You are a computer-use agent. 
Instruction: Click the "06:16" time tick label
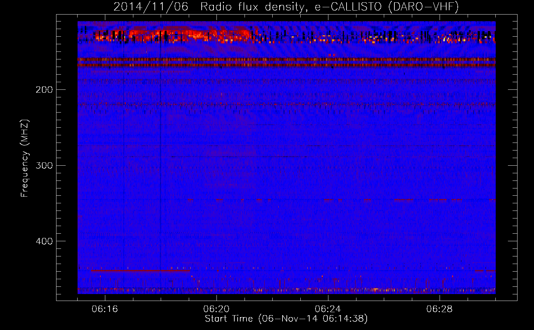click(x=105, y=309)
